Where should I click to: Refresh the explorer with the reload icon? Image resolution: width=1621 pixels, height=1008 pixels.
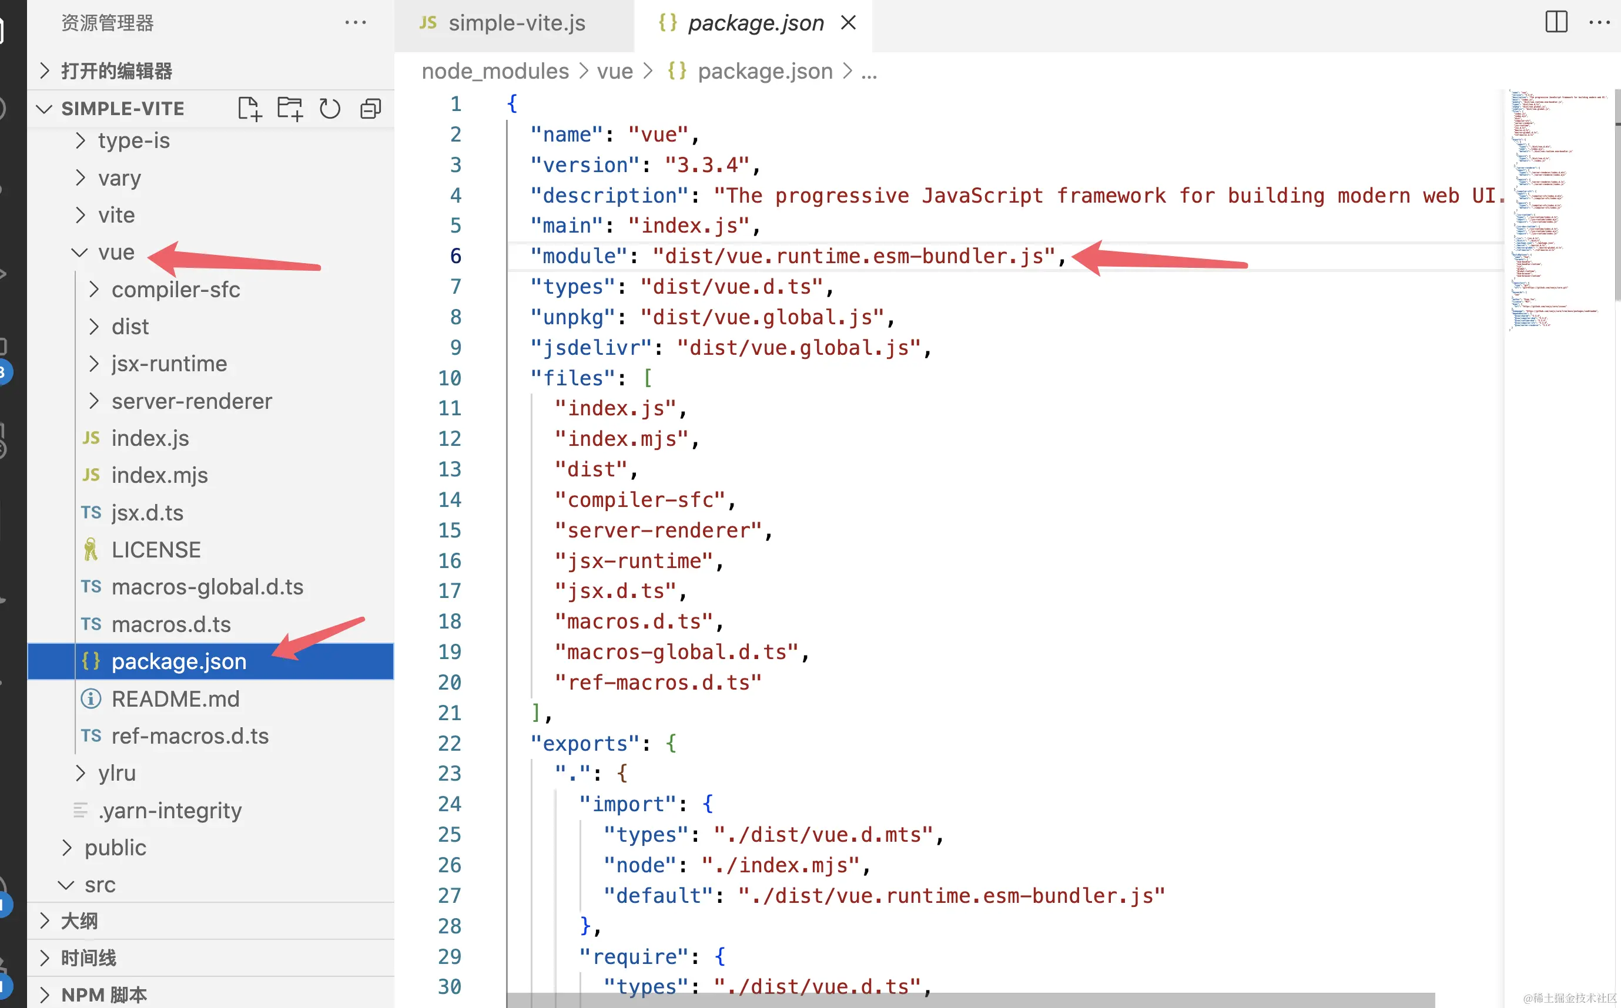(330, 108)
